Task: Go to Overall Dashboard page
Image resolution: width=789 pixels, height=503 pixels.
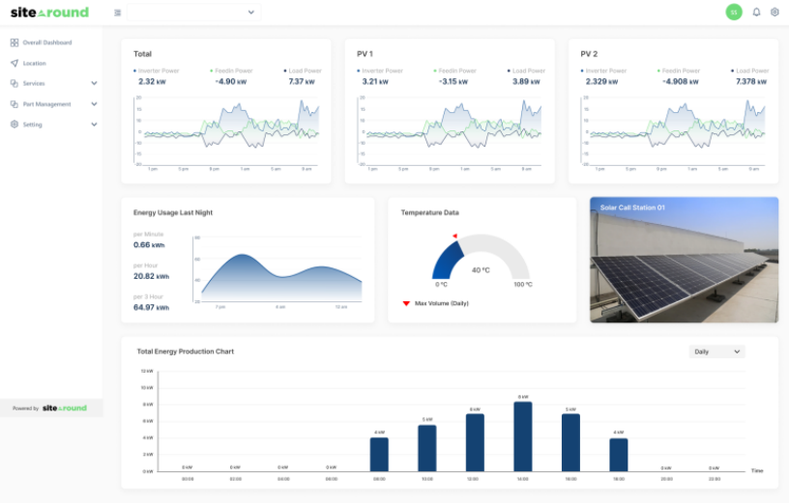Action: pos(46,42)
